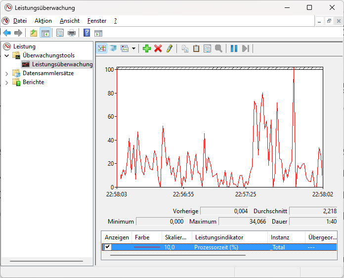Click the blue color line of Prozessorzeit

147,247
